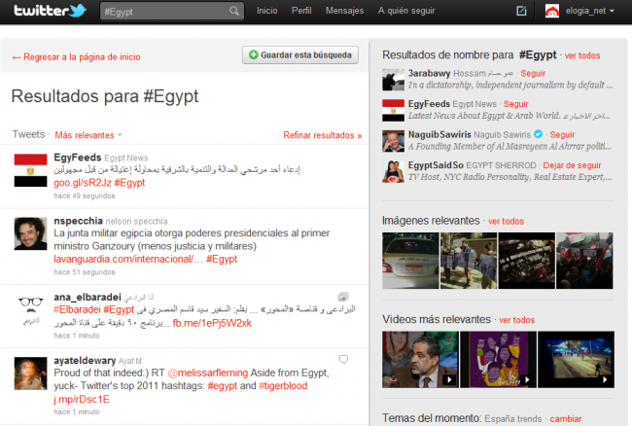
Task: Open the protesters with signs image thumbnail
Action: (469, 261)
